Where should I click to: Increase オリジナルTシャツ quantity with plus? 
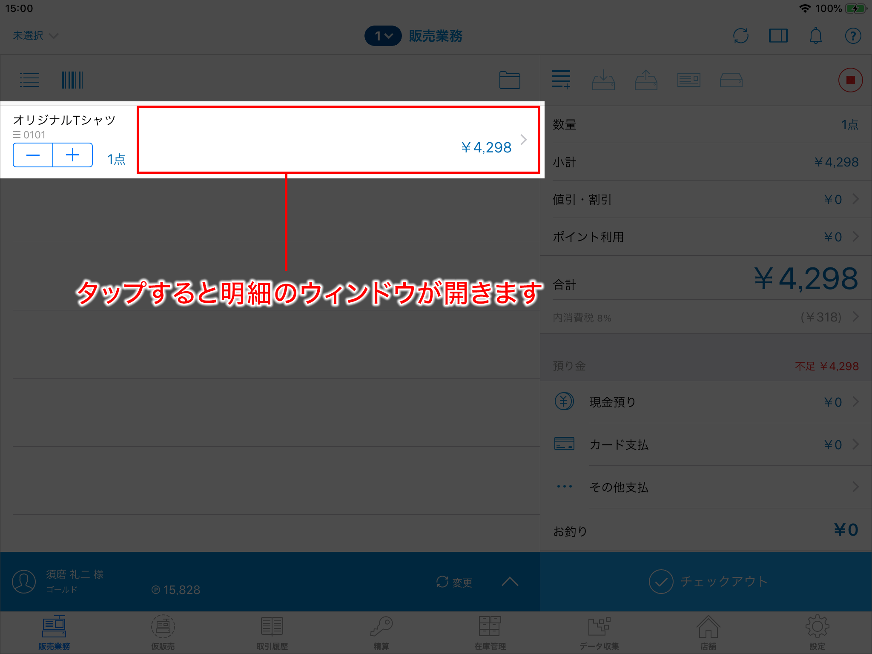point(73,155)
